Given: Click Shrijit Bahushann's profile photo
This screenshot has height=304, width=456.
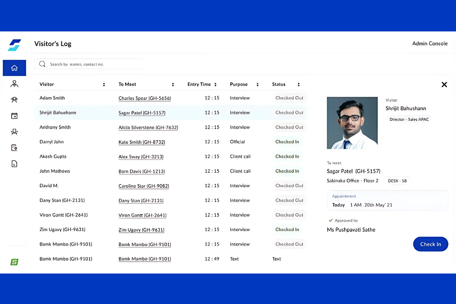Looking at the screenshot, I should click(352, 123).
